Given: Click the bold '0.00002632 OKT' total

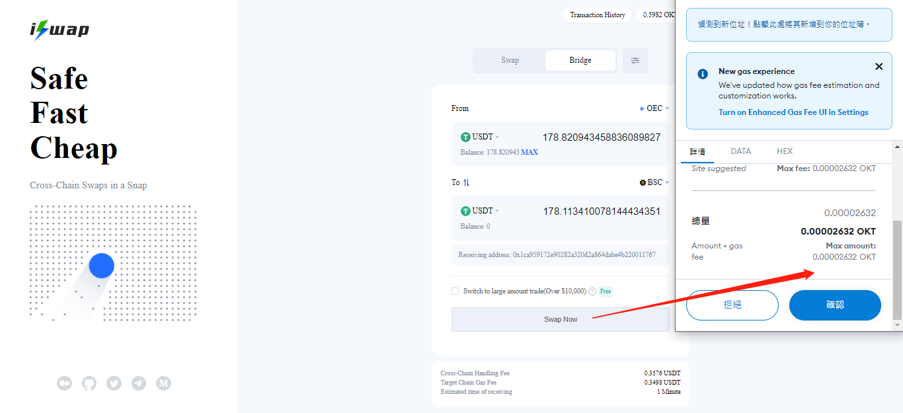Looking at the screenshot, I should pyautogui.click(x=838, y=231).
